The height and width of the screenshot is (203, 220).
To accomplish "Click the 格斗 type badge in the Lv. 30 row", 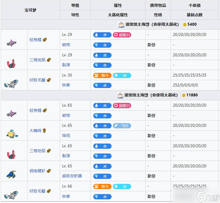I will pyautogui.click(x=102, y=75).
